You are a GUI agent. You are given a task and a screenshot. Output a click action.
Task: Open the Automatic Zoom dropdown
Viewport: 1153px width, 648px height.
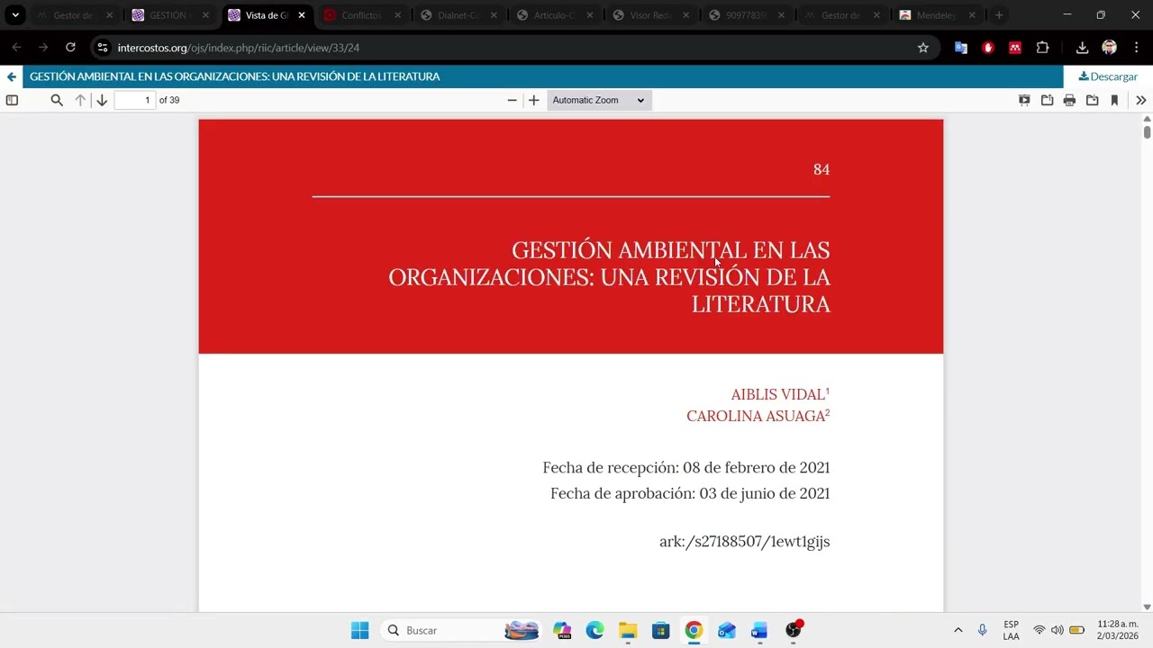[x=599, y=100]
